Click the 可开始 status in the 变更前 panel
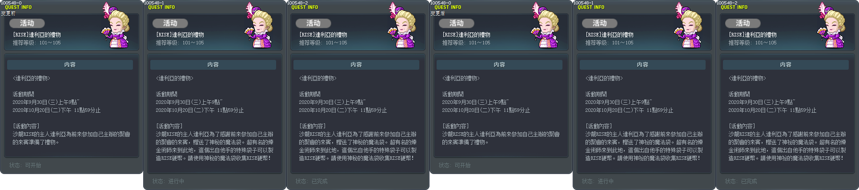 coord(33,165)
